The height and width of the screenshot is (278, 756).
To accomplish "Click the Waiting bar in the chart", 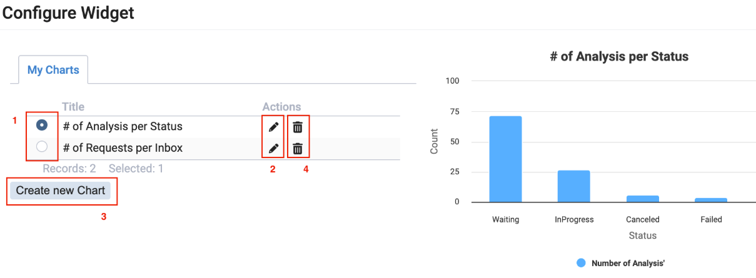I will 505,159.
